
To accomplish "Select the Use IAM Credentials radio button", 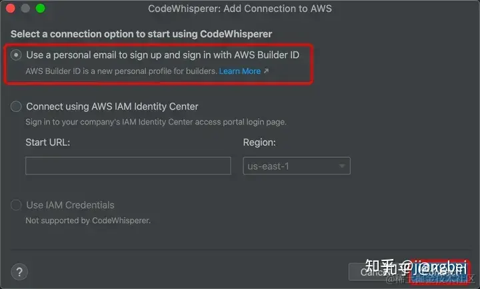I will click(x=17, y=205).
